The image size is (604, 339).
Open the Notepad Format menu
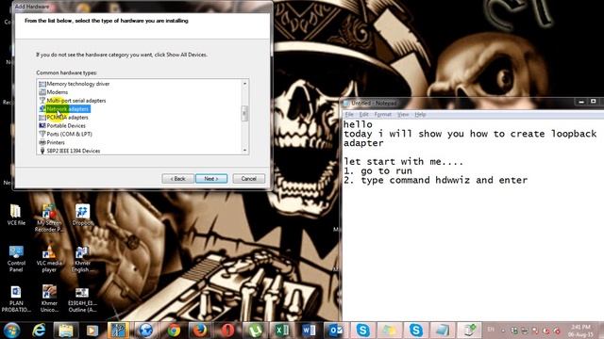point(383,115)
